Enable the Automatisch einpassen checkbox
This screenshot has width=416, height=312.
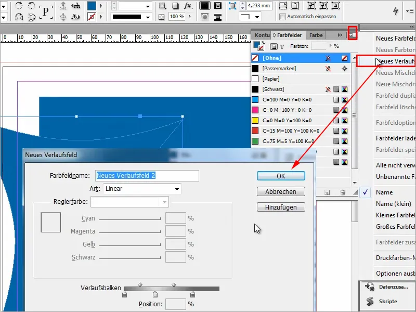[283, 17]
